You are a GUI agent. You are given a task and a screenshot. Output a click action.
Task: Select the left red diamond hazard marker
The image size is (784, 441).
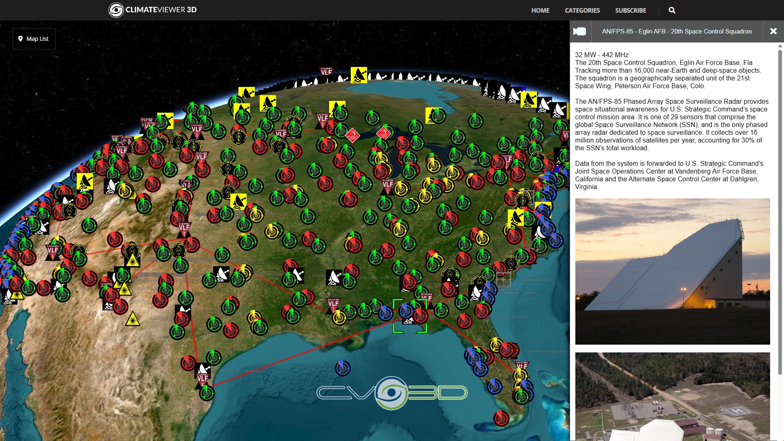pyautogui.click(x=352, y=135)
